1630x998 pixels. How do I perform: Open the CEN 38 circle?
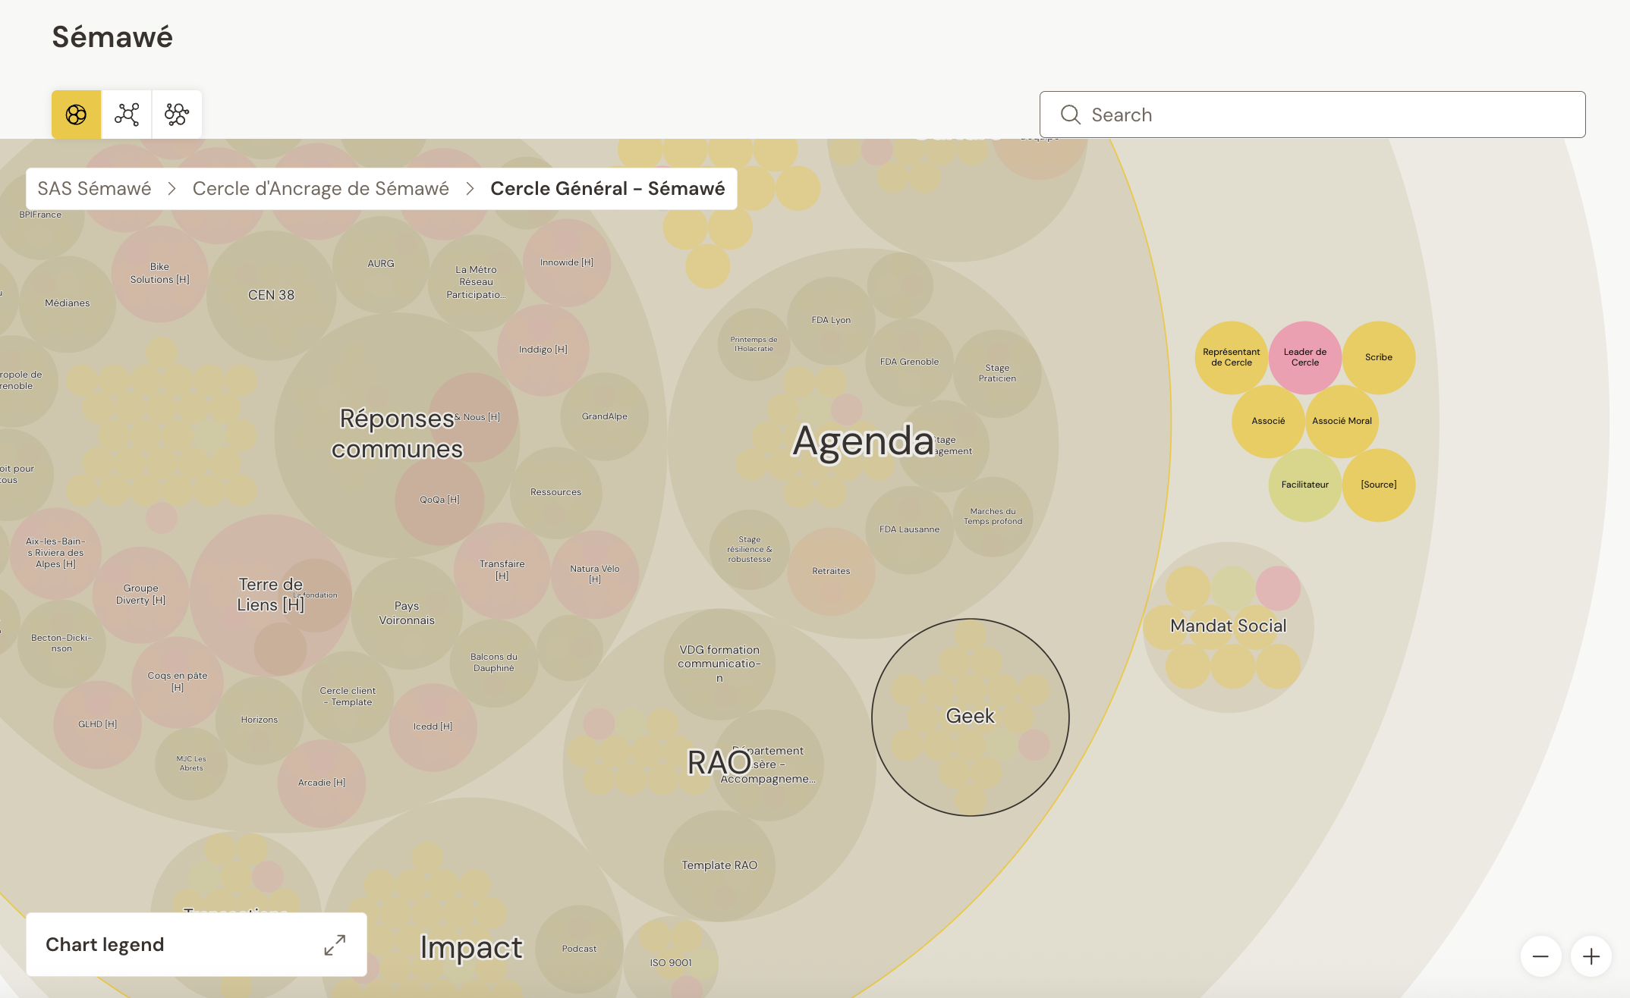271,296
